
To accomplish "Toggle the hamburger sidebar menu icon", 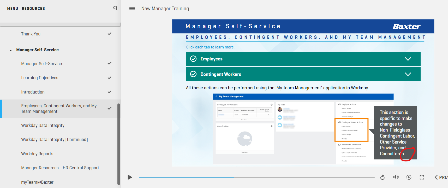I will [x=132, y=9].
